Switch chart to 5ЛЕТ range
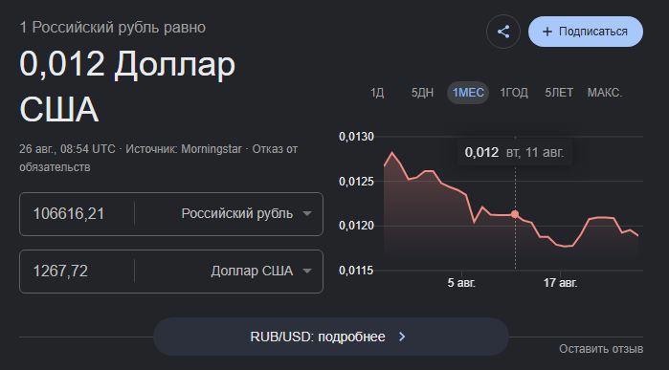The image size is (669, 370). [559, 93]
